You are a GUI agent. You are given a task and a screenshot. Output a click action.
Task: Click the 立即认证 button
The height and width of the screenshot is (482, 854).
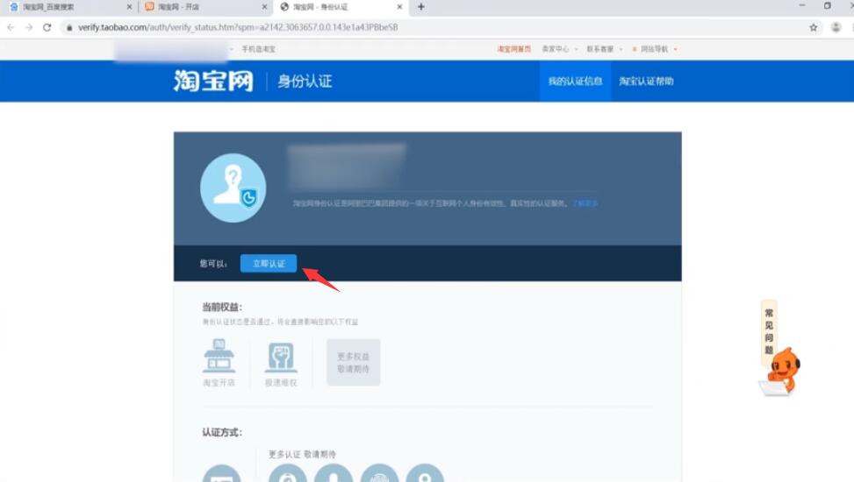point(269,264)
